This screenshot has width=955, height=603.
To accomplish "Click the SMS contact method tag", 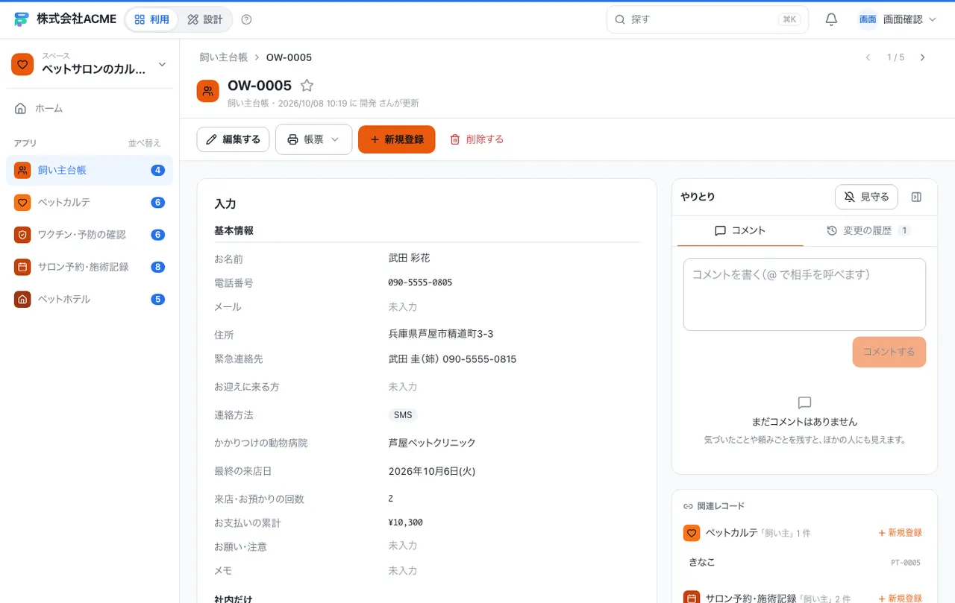I will [x=403, y=415].
